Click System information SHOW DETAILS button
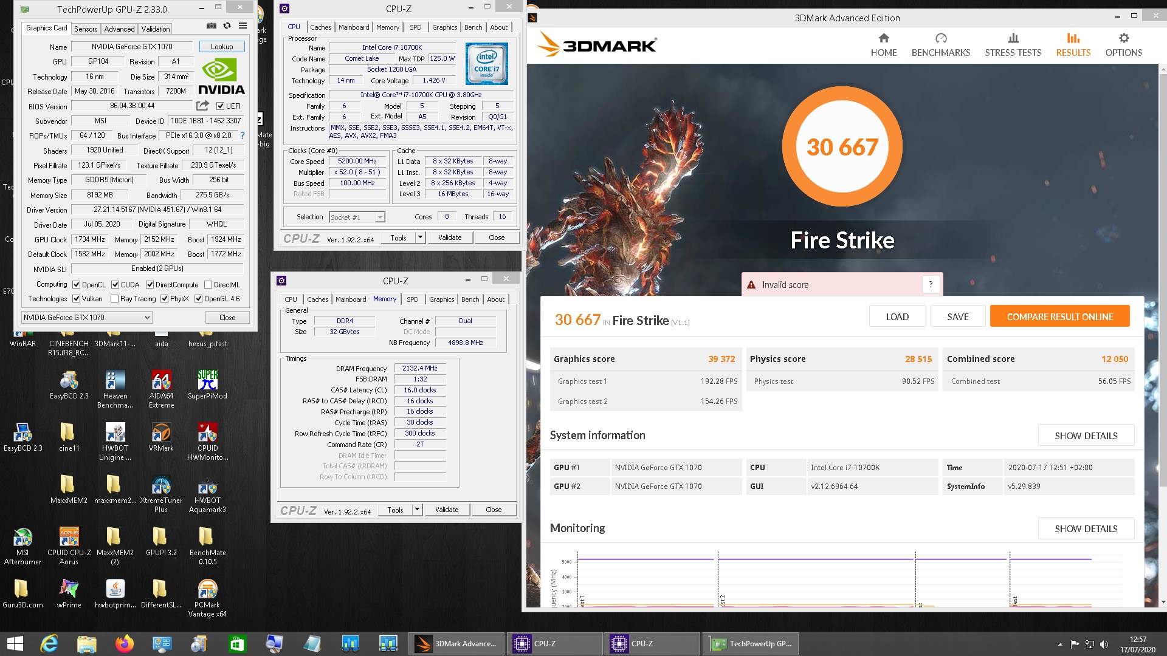This screenshot has height=656, width=1167. pyautogui.click(x=1086, y=436)
